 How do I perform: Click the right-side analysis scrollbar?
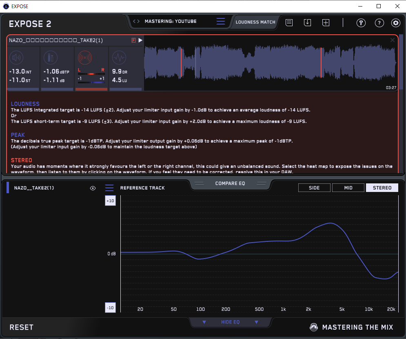point(401,62)
